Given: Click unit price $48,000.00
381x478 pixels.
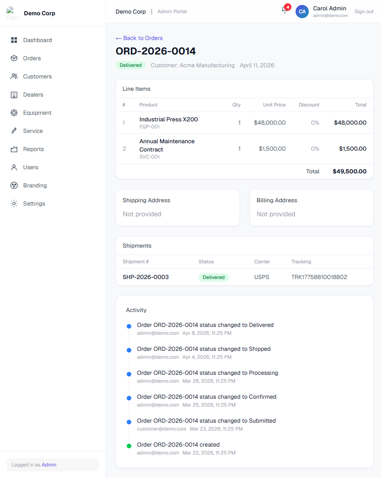Looking at the screenshot, I should click(x=270, y=123).
